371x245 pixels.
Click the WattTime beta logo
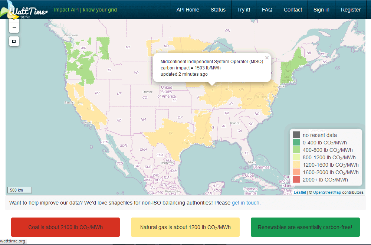[24, 10]
